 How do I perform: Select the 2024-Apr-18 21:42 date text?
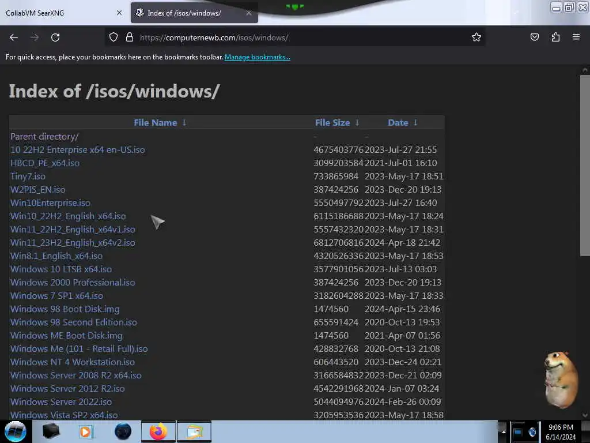[402, 243]
